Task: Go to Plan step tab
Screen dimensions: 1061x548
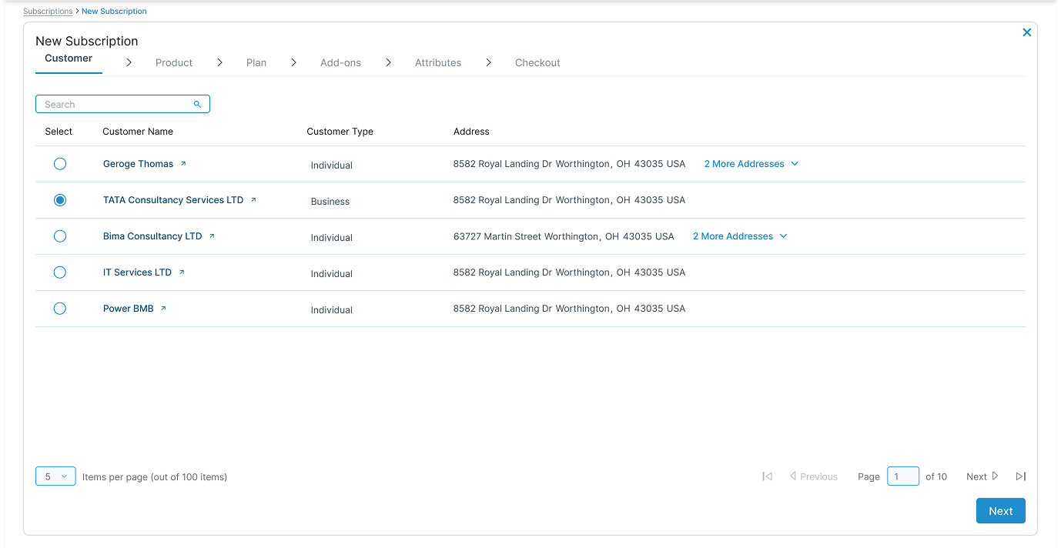Action: [256, 63]
